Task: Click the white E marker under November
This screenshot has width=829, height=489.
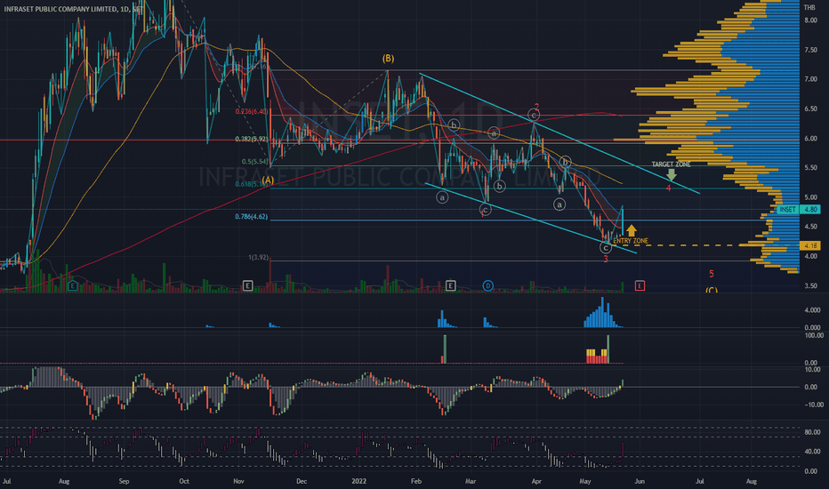Action: click(247, 286)
